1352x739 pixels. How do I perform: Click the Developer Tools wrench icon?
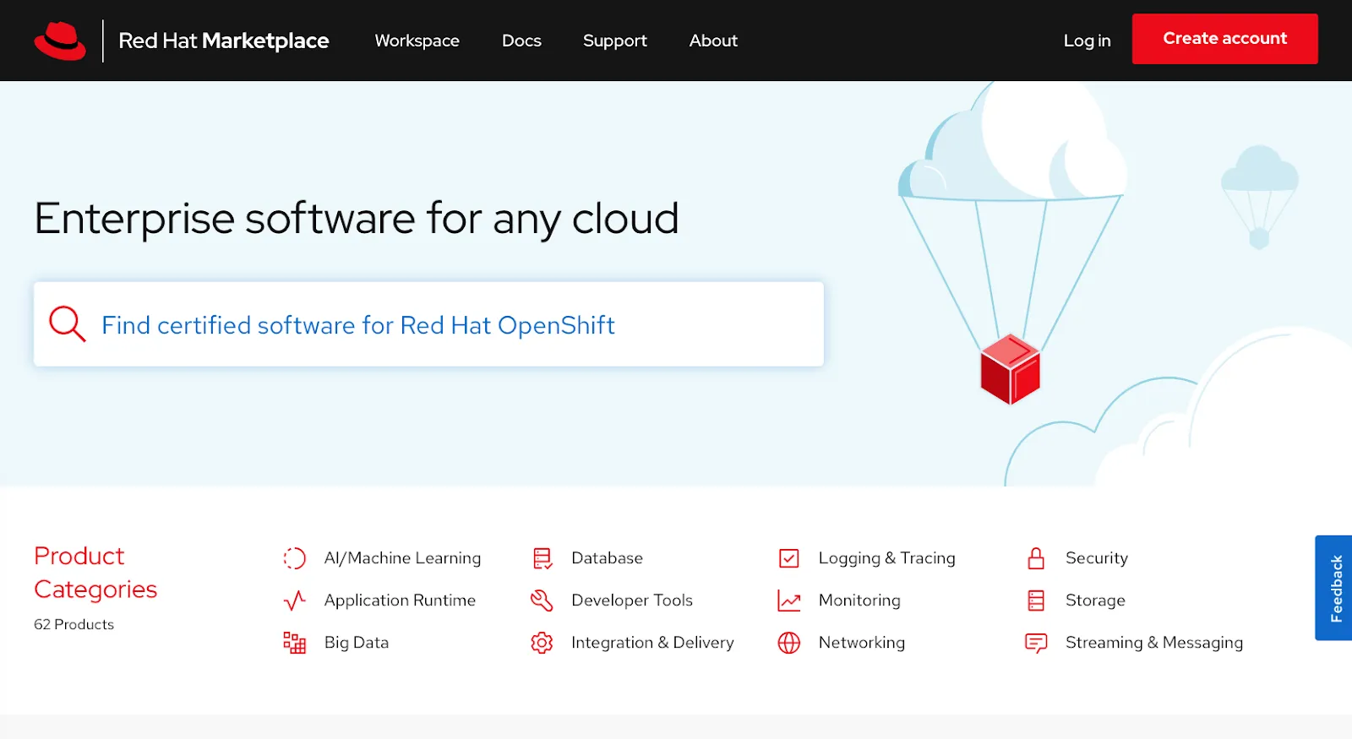point(542,600)
